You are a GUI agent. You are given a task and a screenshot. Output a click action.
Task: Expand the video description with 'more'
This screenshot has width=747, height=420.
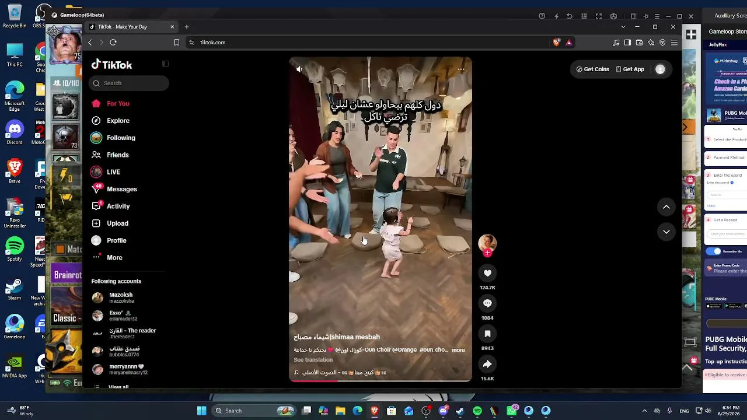pyautogui.click(x=458, y=350)
